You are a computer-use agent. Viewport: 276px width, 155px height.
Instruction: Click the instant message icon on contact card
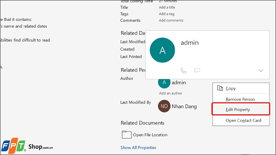[197, 70]
